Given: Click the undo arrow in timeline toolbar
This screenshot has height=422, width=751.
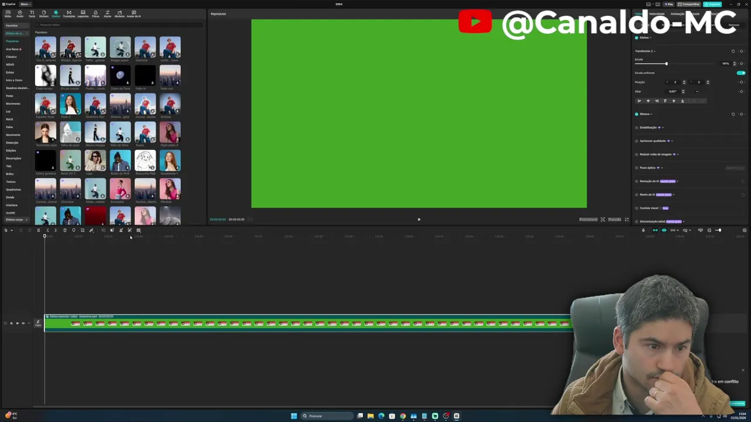Looking at the screenshot, I should [x=21, y=230].
